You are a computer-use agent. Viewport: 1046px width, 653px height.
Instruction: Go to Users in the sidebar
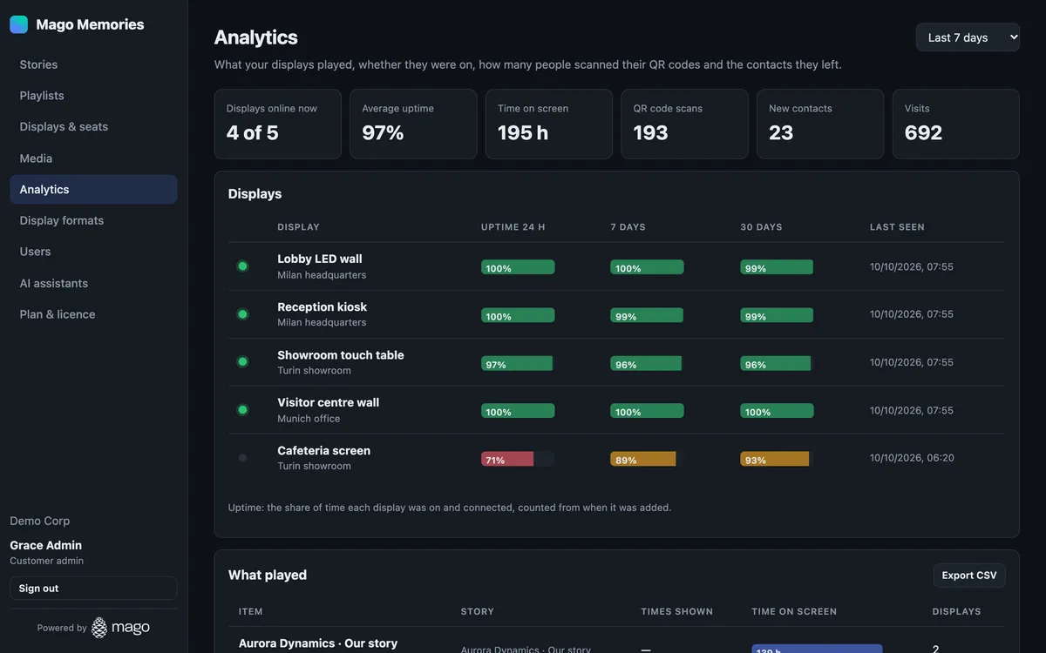coord(93,252)
